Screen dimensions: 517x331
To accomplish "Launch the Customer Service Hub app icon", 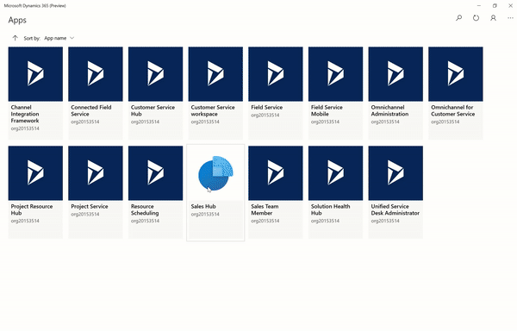I will [156, 74].
